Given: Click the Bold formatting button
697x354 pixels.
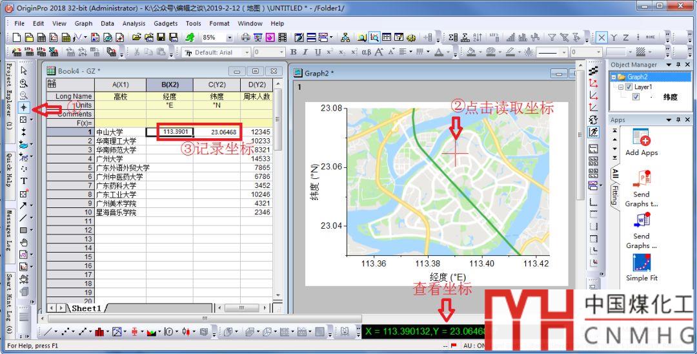Looking at the screenshot, I should coord(294,52).
